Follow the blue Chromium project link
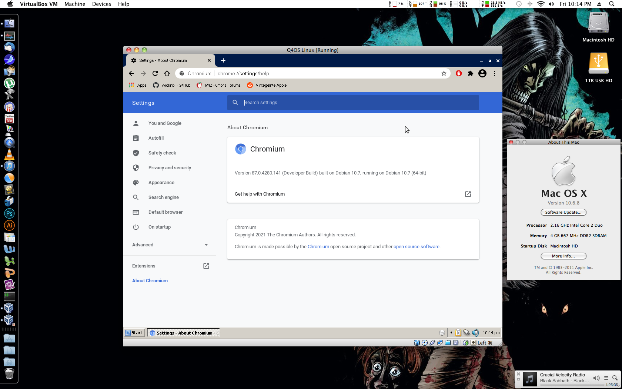Image resolution: width=622 pixels, height=389 pixels. pyautogui.click(x=318, y=247)
